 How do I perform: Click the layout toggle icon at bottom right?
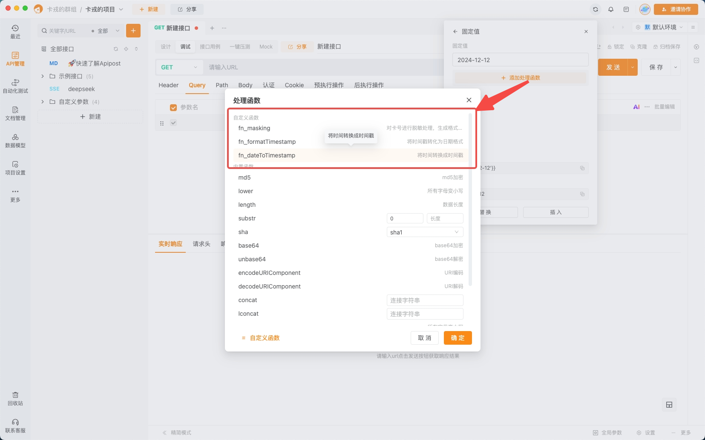tap(669, 405)
